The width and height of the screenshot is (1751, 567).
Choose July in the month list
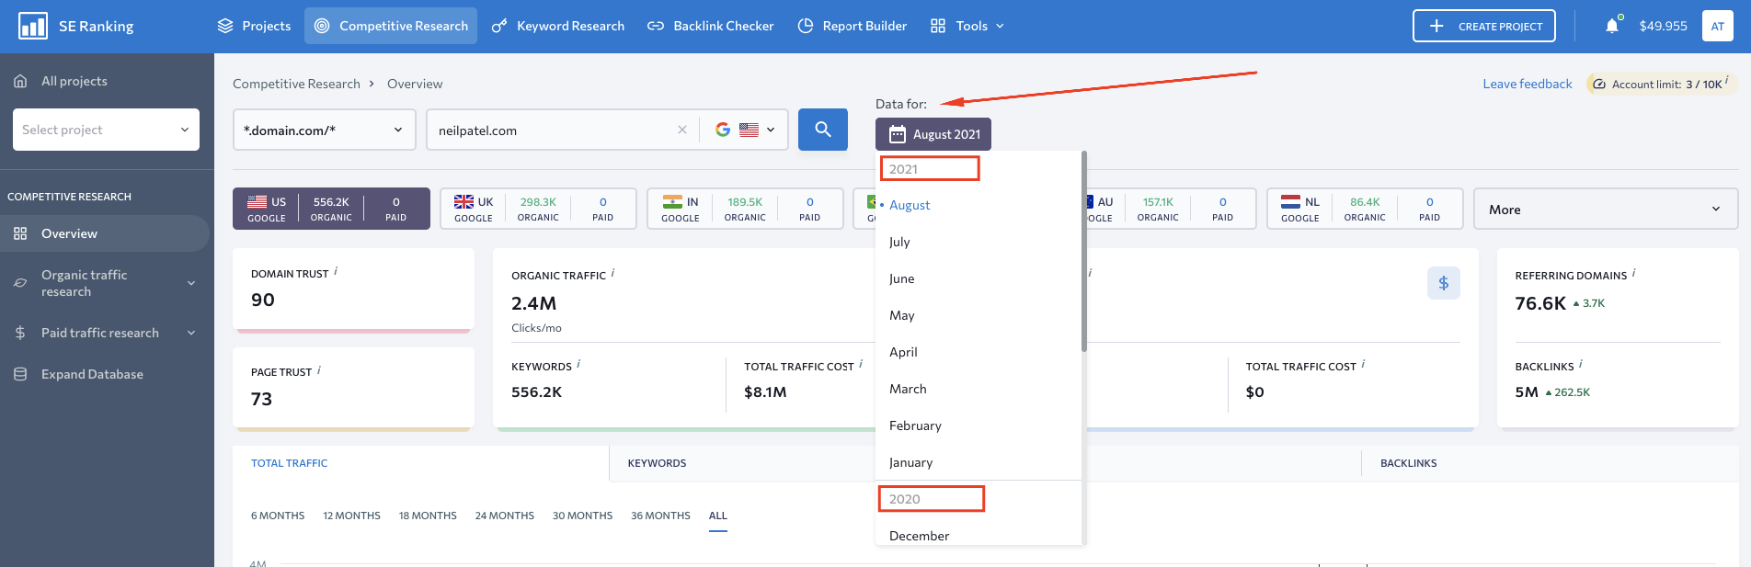(978, 242)
